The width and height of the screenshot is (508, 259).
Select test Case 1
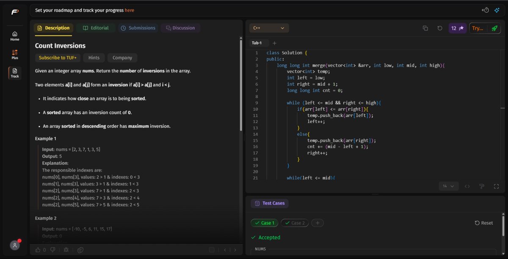click(x=264, y=223)
